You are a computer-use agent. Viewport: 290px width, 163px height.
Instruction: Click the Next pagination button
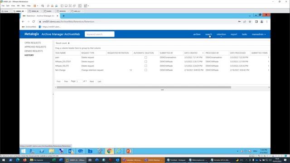pos(92,81)
